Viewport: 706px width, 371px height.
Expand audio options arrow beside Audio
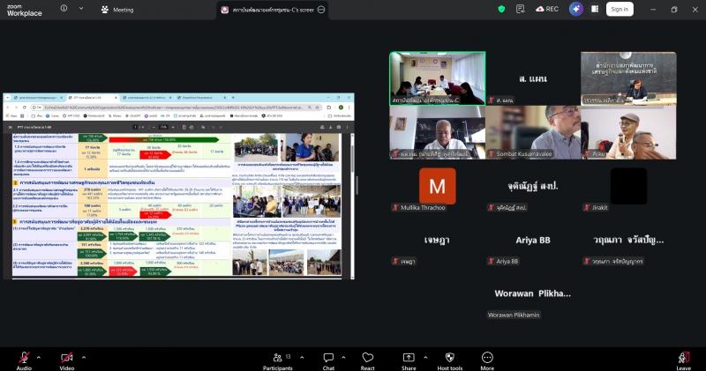[38, 358]
